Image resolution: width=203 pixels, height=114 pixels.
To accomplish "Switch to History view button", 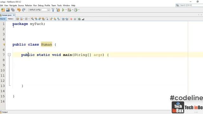I will click(10, 19).
